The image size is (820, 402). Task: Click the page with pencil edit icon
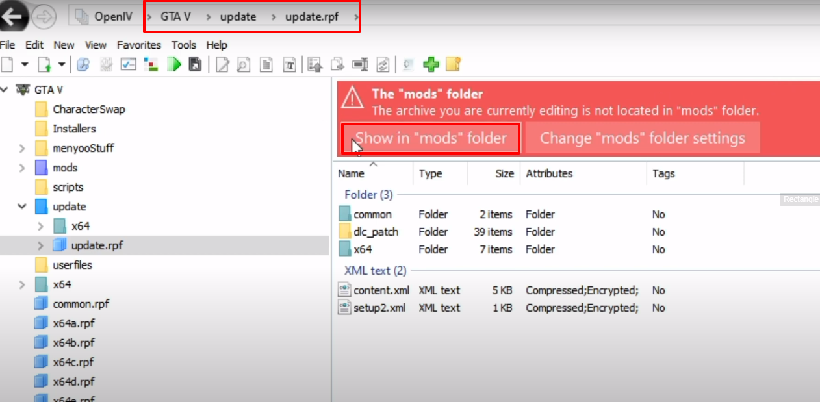coord(223,64)
